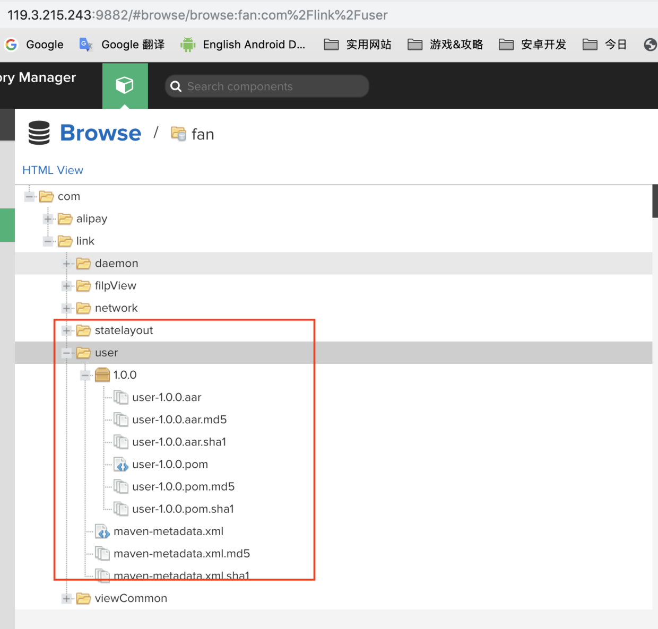The height and width of the screenshot is (629, 658).
Task: Click the maven-metadata.xml XML icon
Action: click(x=102, y=531)
